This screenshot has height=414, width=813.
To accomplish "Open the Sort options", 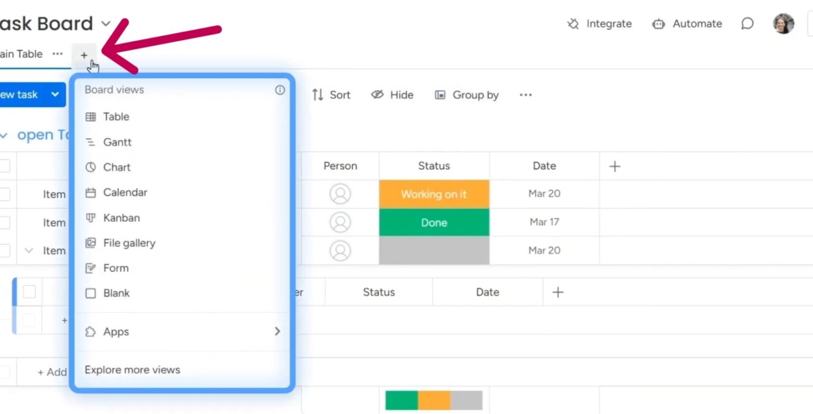I will pos(331,95).
